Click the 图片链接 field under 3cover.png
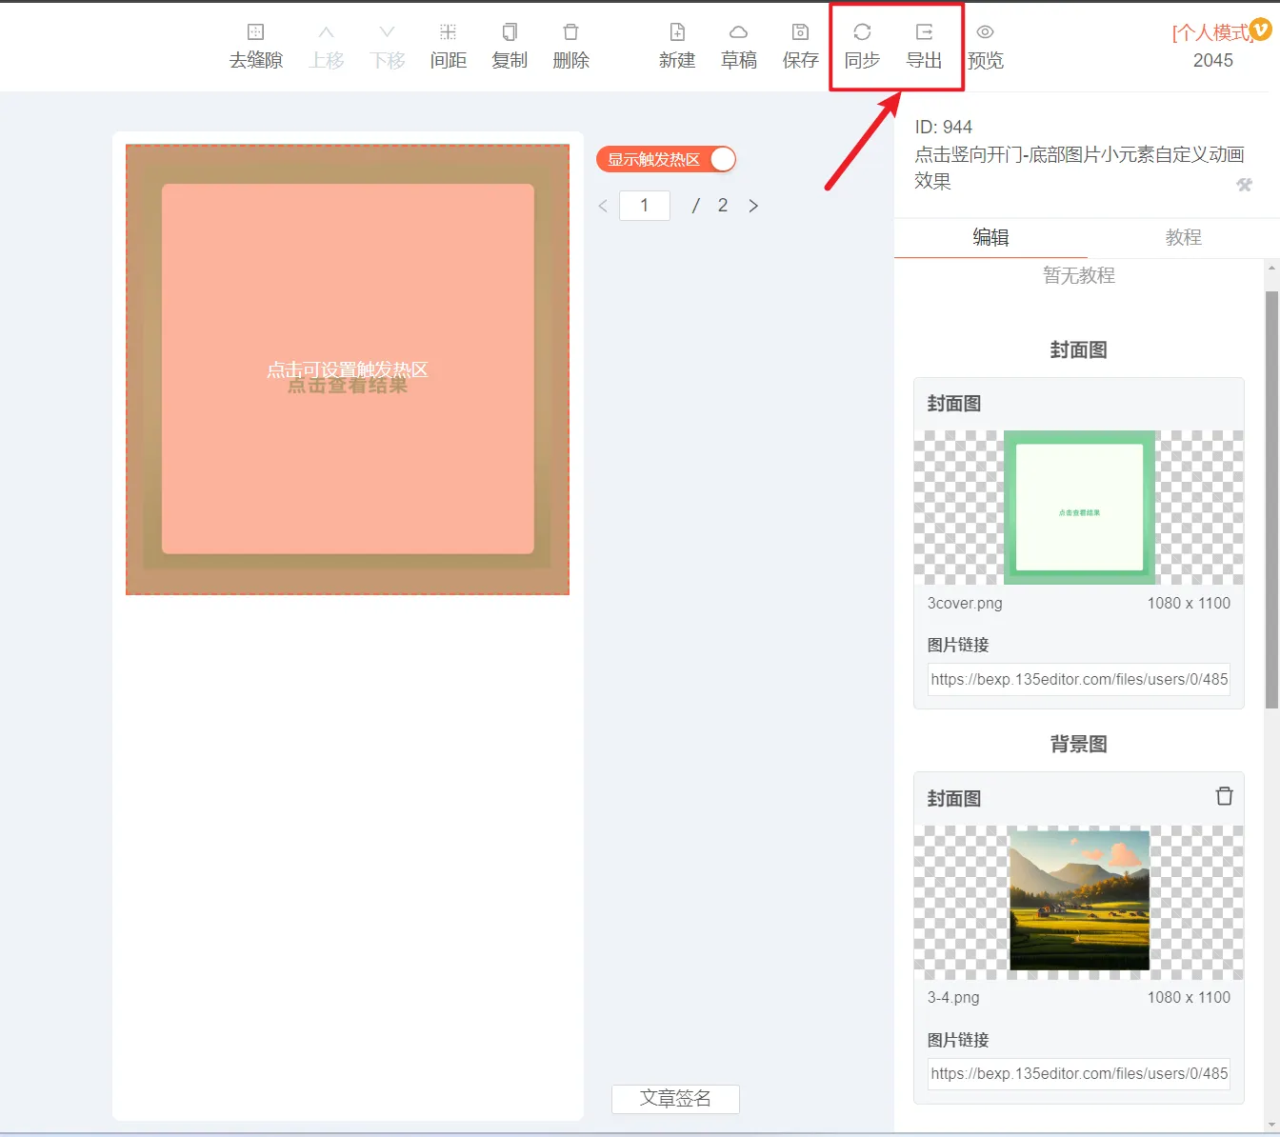The height and width of the screenshot is (1137, 1280). (x=1079, y=679)
